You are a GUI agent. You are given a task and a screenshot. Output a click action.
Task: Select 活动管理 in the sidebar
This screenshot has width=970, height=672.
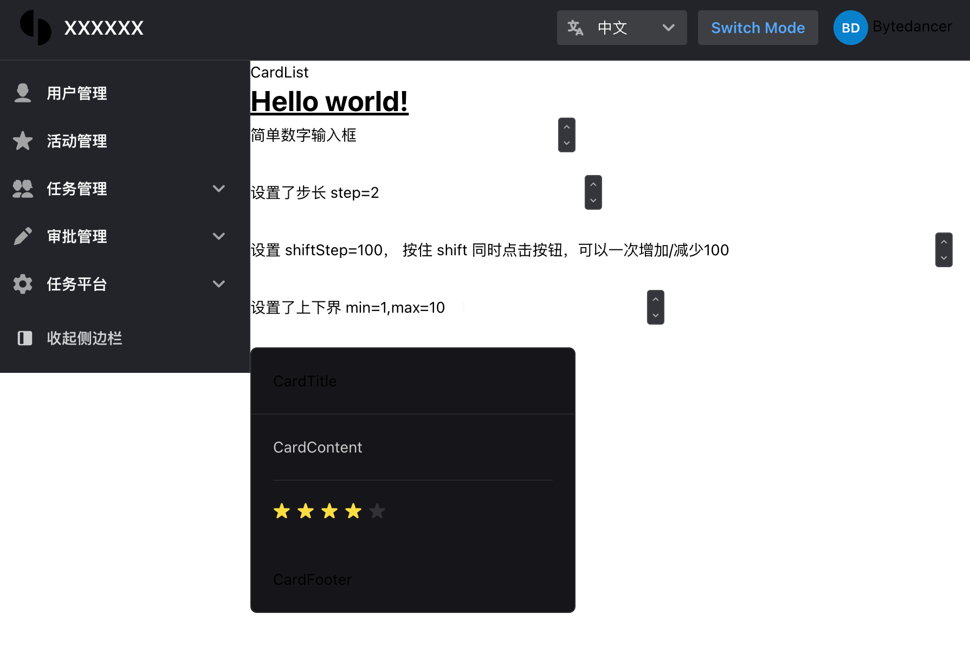point(77,140)
